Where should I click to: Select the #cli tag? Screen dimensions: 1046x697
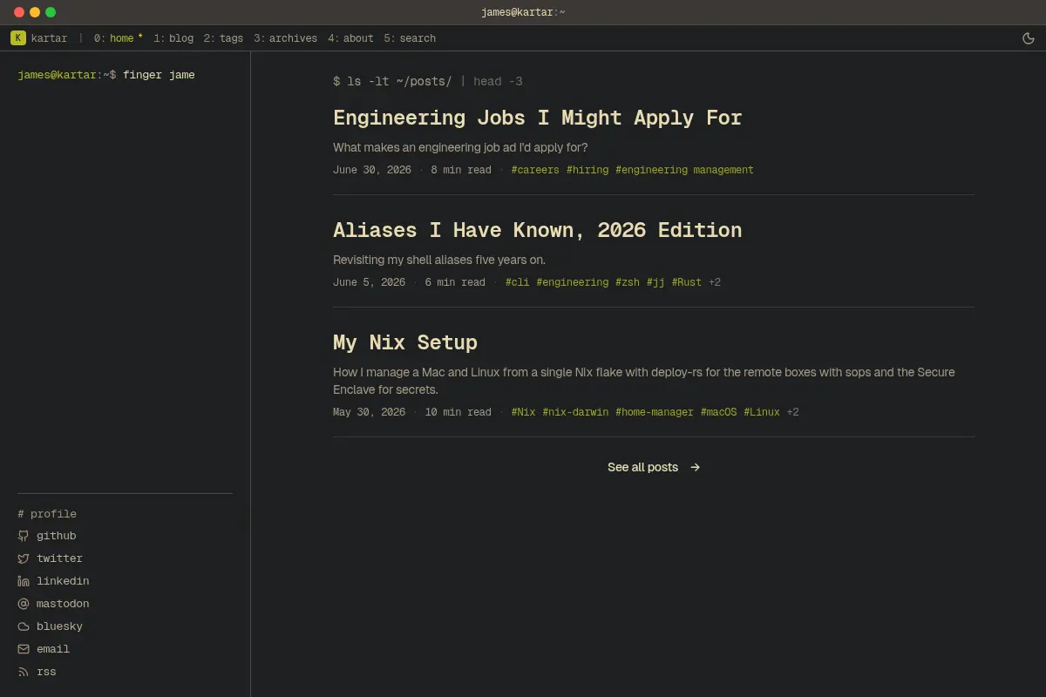tap(518, 282)
